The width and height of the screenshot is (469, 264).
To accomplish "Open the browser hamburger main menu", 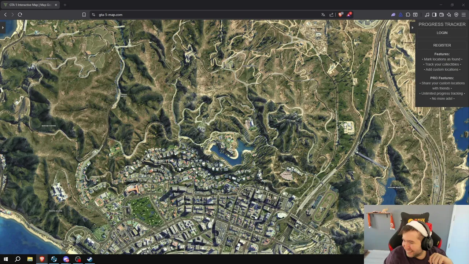I will [x=464, y=15].
